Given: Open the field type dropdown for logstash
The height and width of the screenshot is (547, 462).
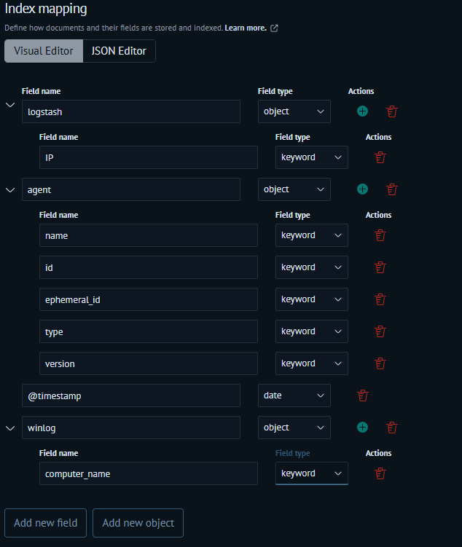Looking at the screenshot, I should (294, 111).
